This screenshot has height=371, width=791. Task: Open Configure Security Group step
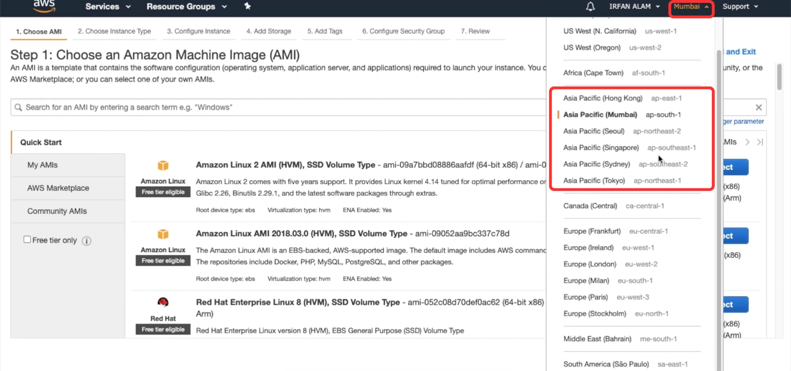[403, 31]
